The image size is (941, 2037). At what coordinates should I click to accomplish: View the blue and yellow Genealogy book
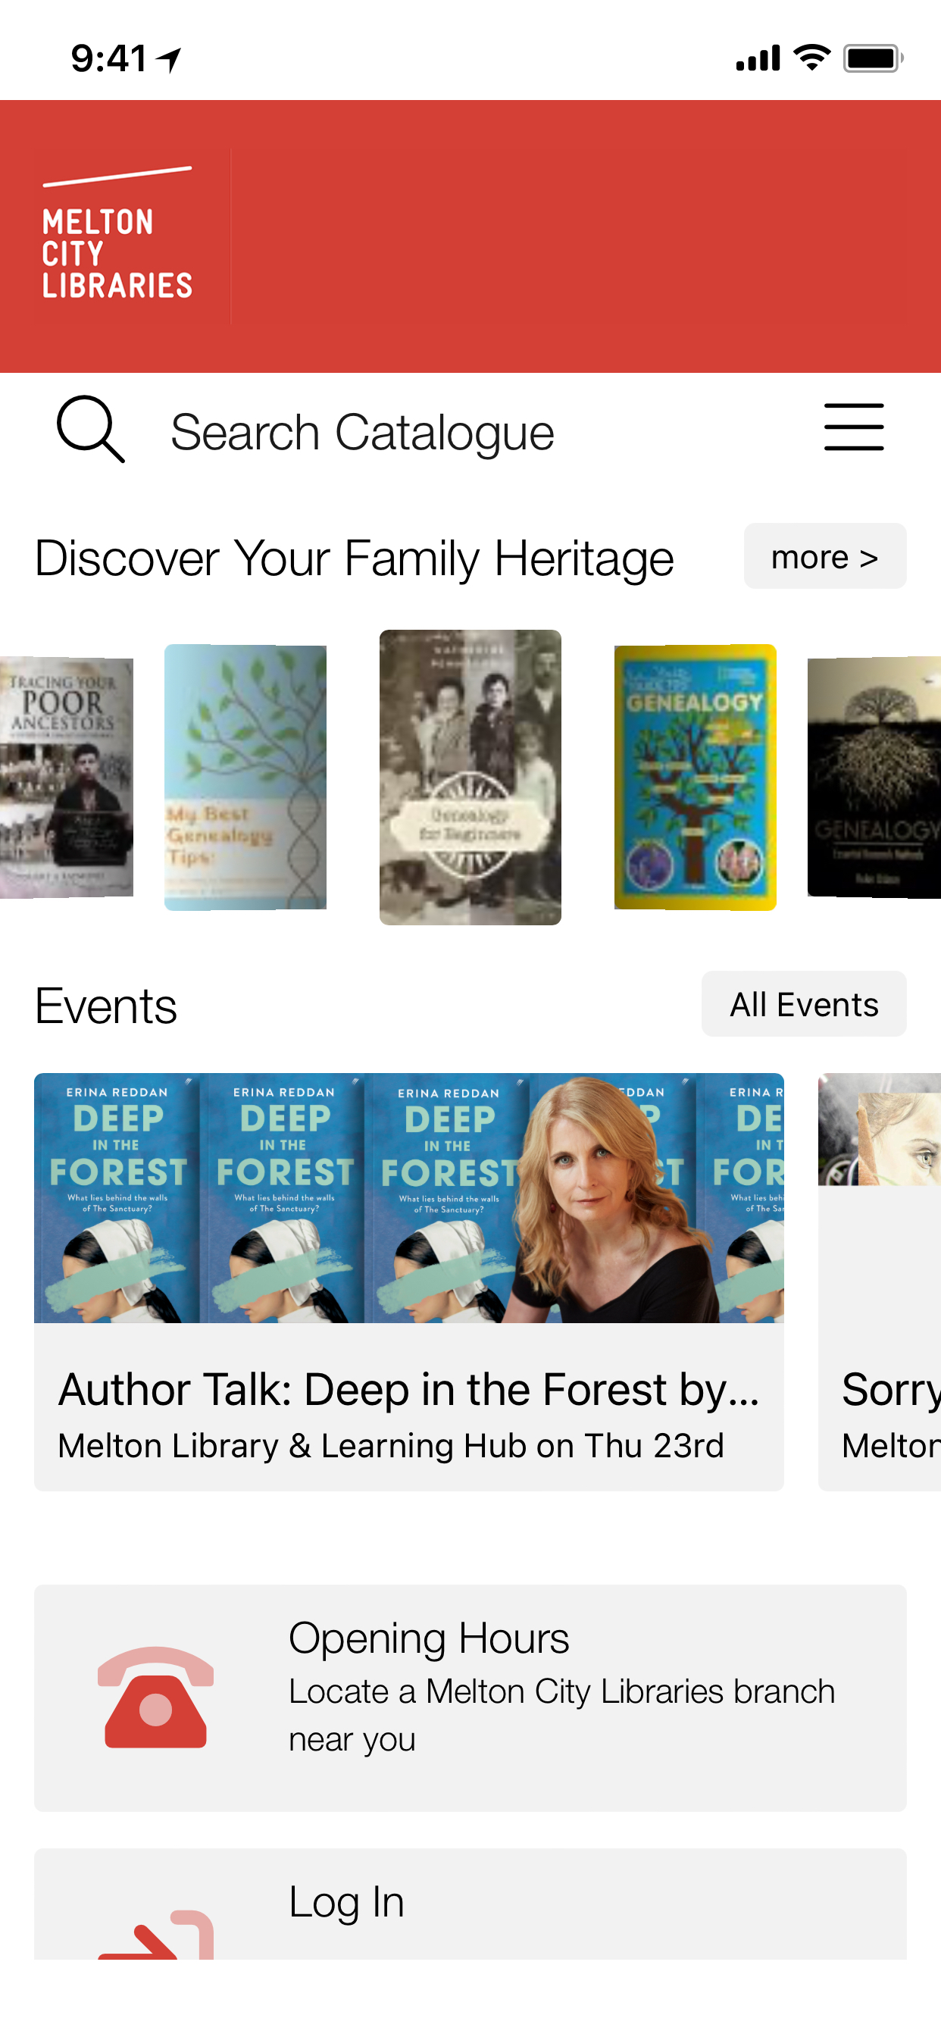(x=694, y=778)
